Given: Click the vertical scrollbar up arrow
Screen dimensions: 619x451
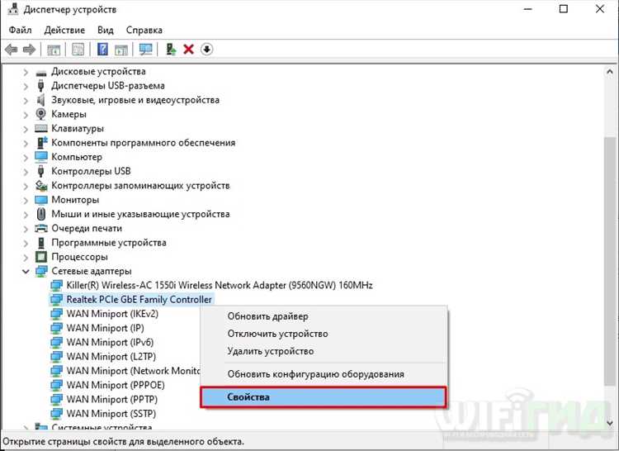Looking at the screenshot, I should (x=610, y=72).
